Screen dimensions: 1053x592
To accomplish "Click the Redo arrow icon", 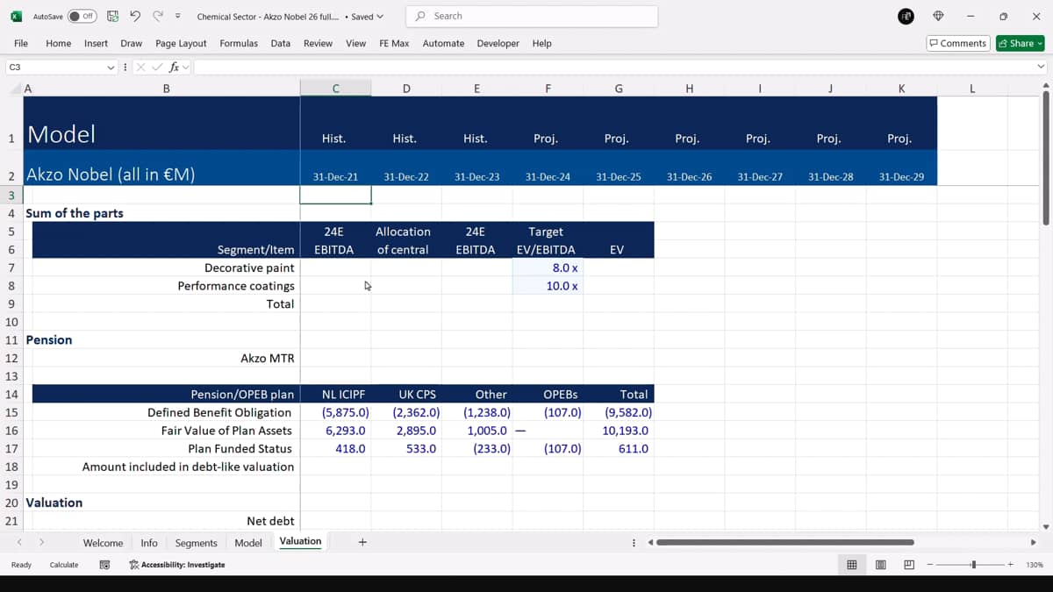I will [158, 17].
